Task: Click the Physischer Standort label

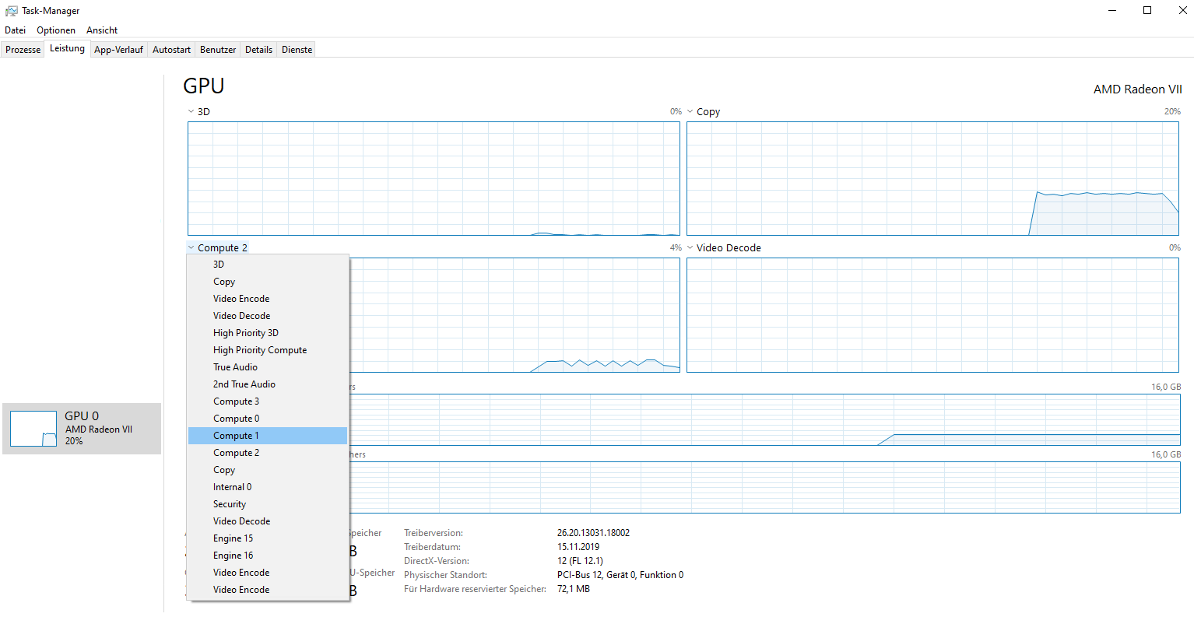Action: 445,575
